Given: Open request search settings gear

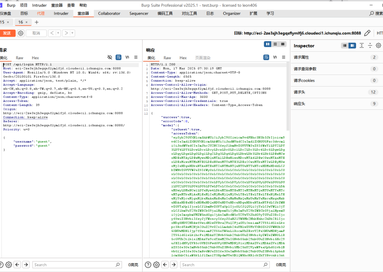Looking at the screenshot, I should (9, 265).
